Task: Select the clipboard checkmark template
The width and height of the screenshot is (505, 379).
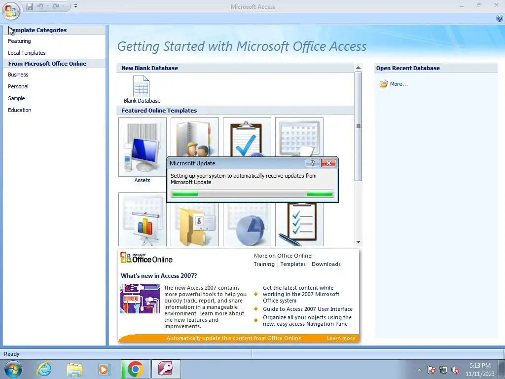Action: click(247, 137)
